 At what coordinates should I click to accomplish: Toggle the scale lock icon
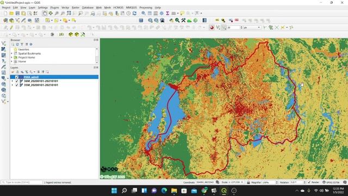(x=248, y=182)
